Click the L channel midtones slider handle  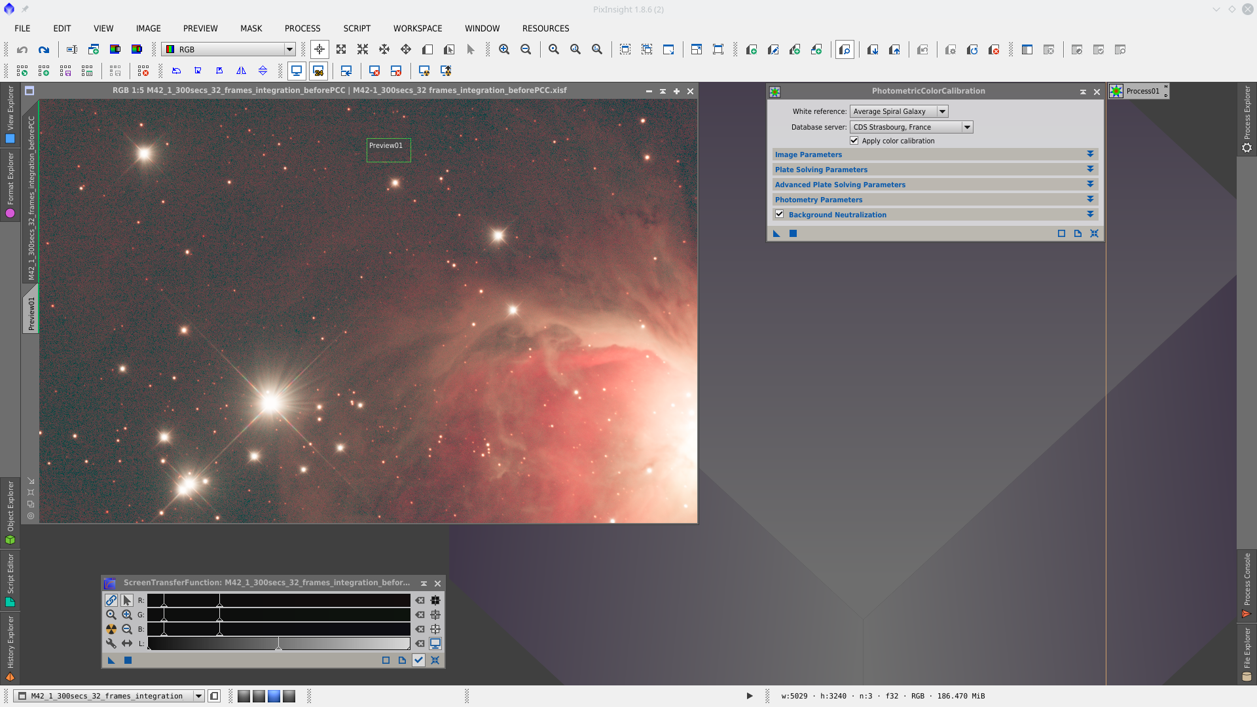click(x=279, y=645)
